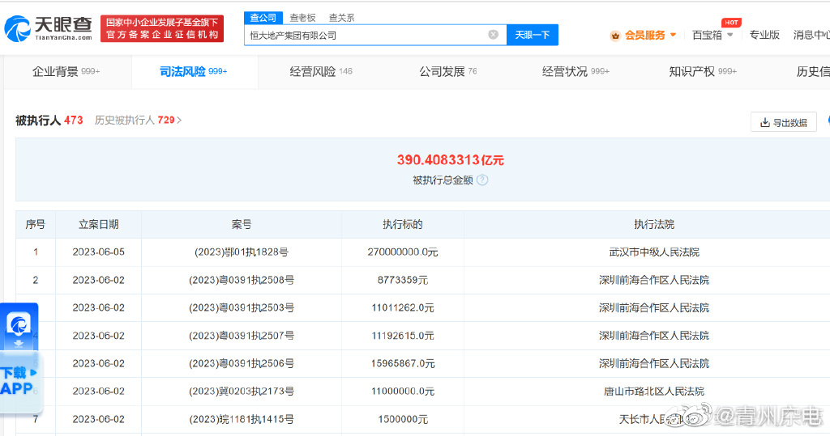
Task: Open the 企业背景 tab
Action: coord(66,71)
